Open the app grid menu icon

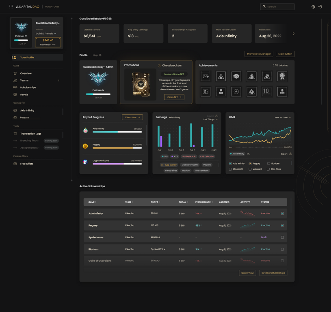point(11,7)
